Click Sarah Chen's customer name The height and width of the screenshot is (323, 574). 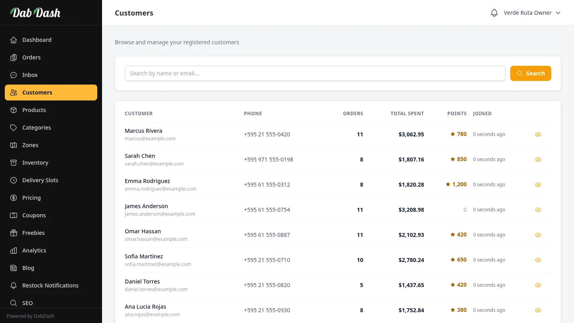pyautogui.click(x=140, y=156)
